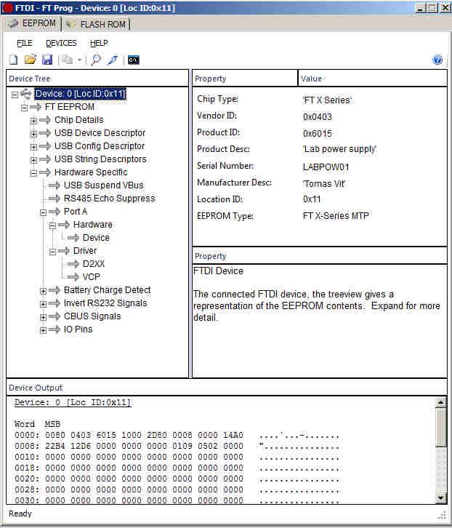Viewport: 452px width, 528px height.
Task: Open the HELP menu
Action: pyautogui.click(x=99, y=43)
